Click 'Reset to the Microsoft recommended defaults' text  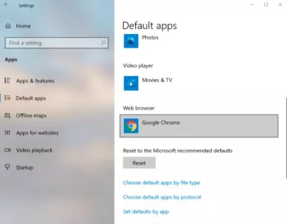[x=178, y=151]
